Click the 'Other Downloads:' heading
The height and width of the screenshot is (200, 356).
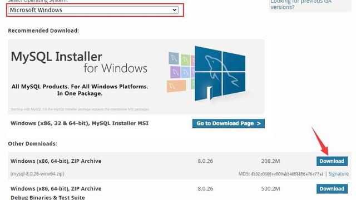[x=32, y=144]
